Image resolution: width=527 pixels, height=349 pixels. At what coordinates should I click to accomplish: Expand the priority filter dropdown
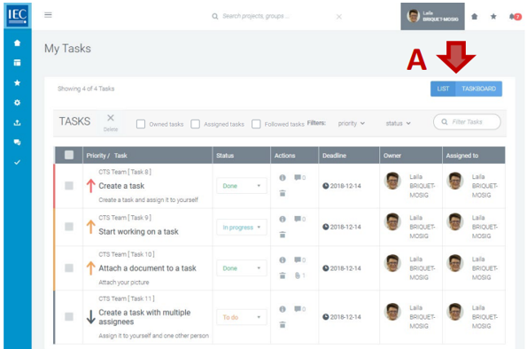(352, 123)
